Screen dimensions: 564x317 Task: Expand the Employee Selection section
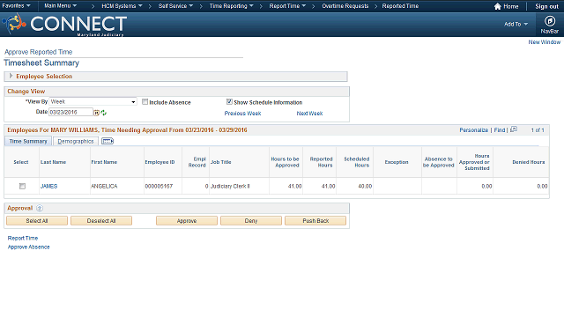[11, 76]
